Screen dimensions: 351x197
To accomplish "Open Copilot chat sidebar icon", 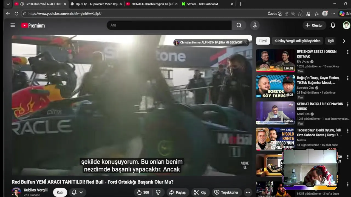I will (x=342, y=13).
